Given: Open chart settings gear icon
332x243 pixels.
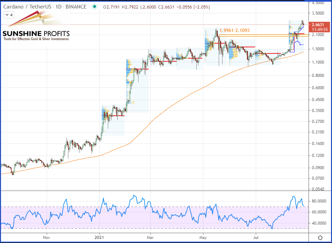Looking at the screenshot, I should tap(320, 237).
